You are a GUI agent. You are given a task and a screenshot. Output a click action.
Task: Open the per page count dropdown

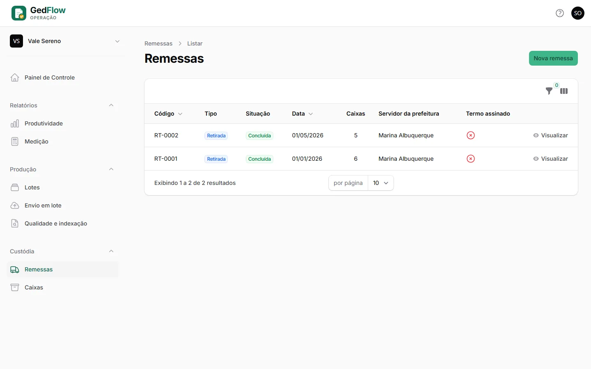(381, 183)
